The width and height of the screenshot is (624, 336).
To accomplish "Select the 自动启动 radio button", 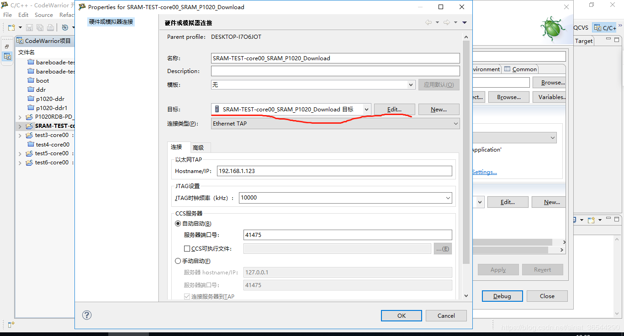I will 178,224.
